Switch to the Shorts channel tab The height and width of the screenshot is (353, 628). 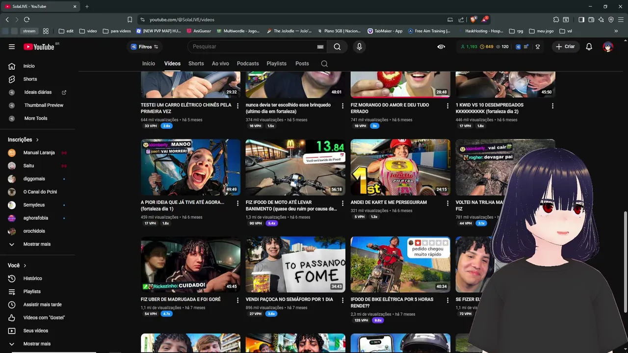coord(196,64)
